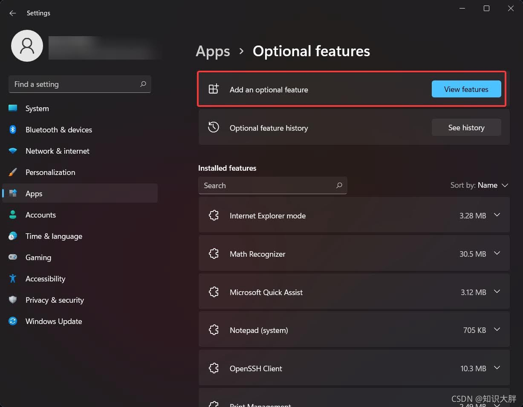Click the Apps icon in the sidebar

tap(13, 193)
